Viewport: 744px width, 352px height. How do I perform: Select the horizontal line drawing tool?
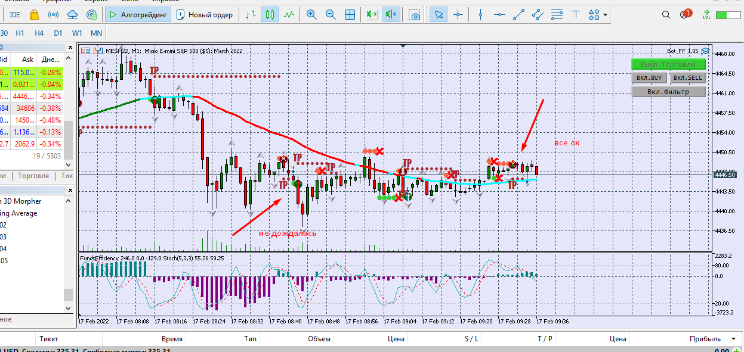point(499,14)
